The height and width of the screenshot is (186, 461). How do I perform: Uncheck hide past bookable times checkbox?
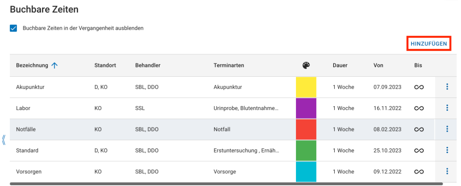14,28
